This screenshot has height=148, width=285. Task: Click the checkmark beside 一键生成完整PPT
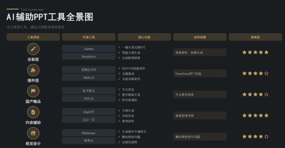[x=119, y=47]
